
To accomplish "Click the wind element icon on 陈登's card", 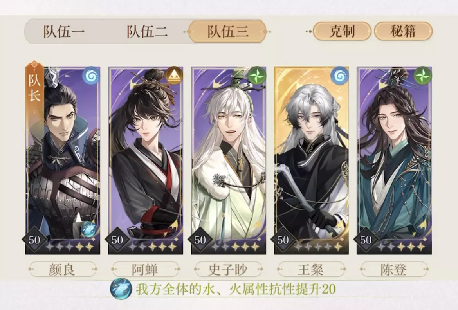I will [422, 76].
